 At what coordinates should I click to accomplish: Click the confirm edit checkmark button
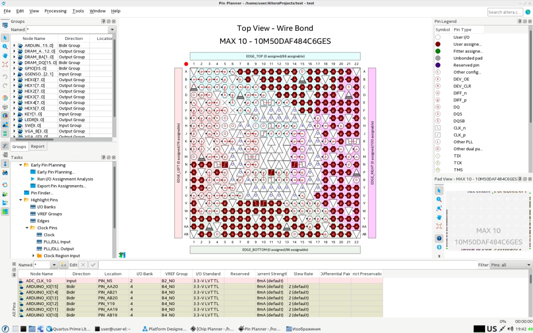(x=93, y=265)
